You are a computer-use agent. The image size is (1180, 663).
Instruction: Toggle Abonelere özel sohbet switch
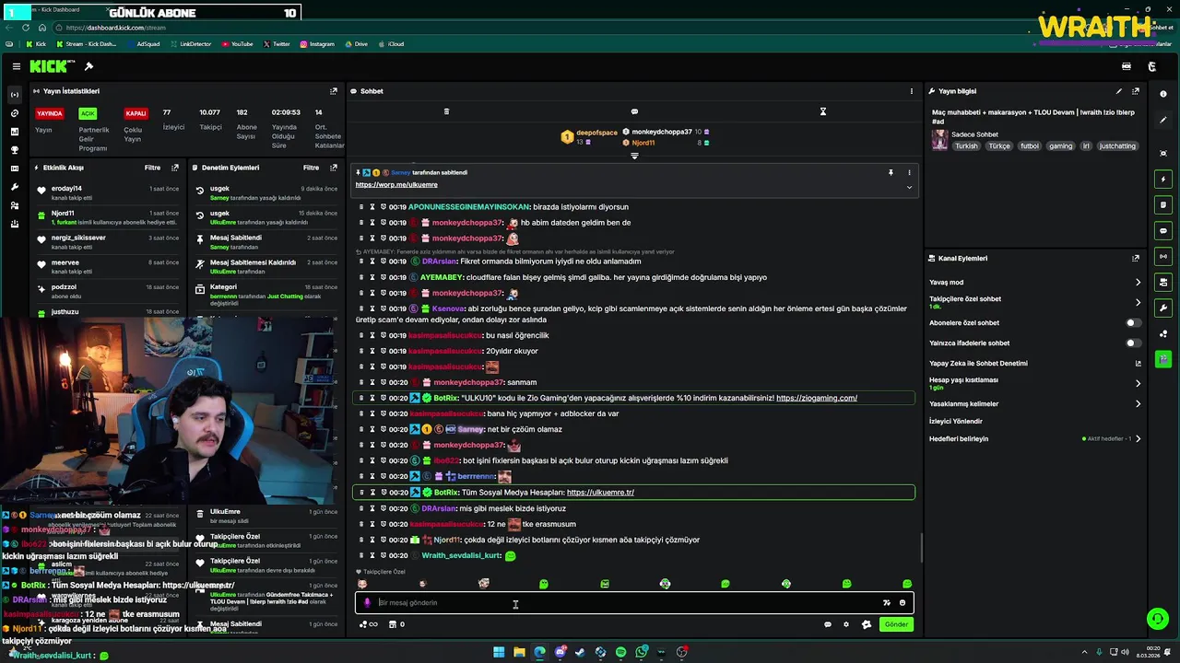point(1133,323)
